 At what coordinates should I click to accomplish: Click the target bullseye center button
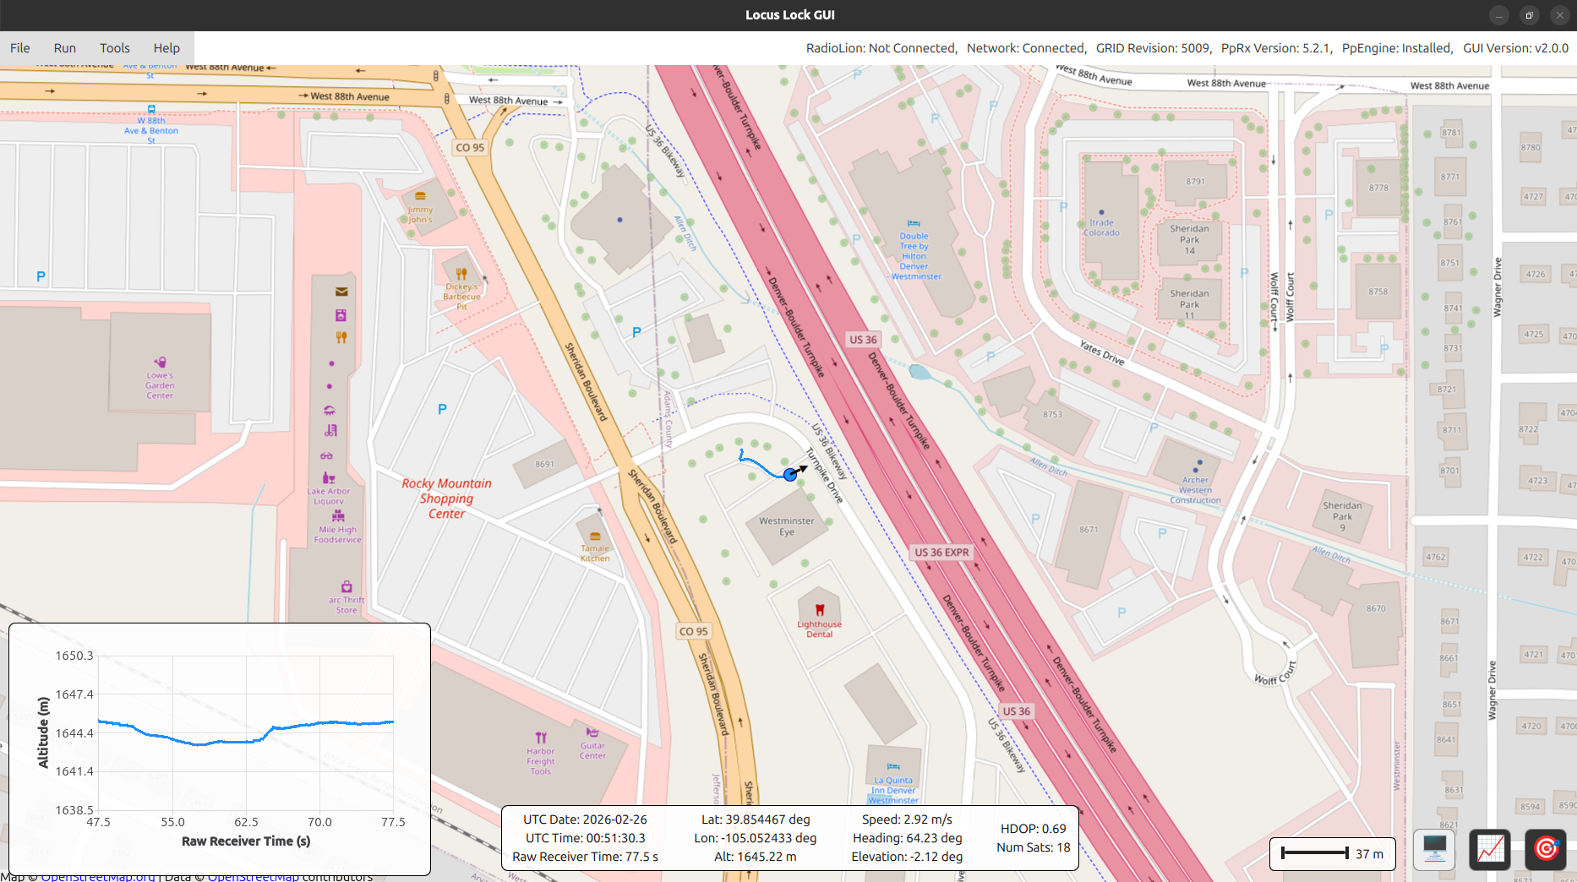1546,848
